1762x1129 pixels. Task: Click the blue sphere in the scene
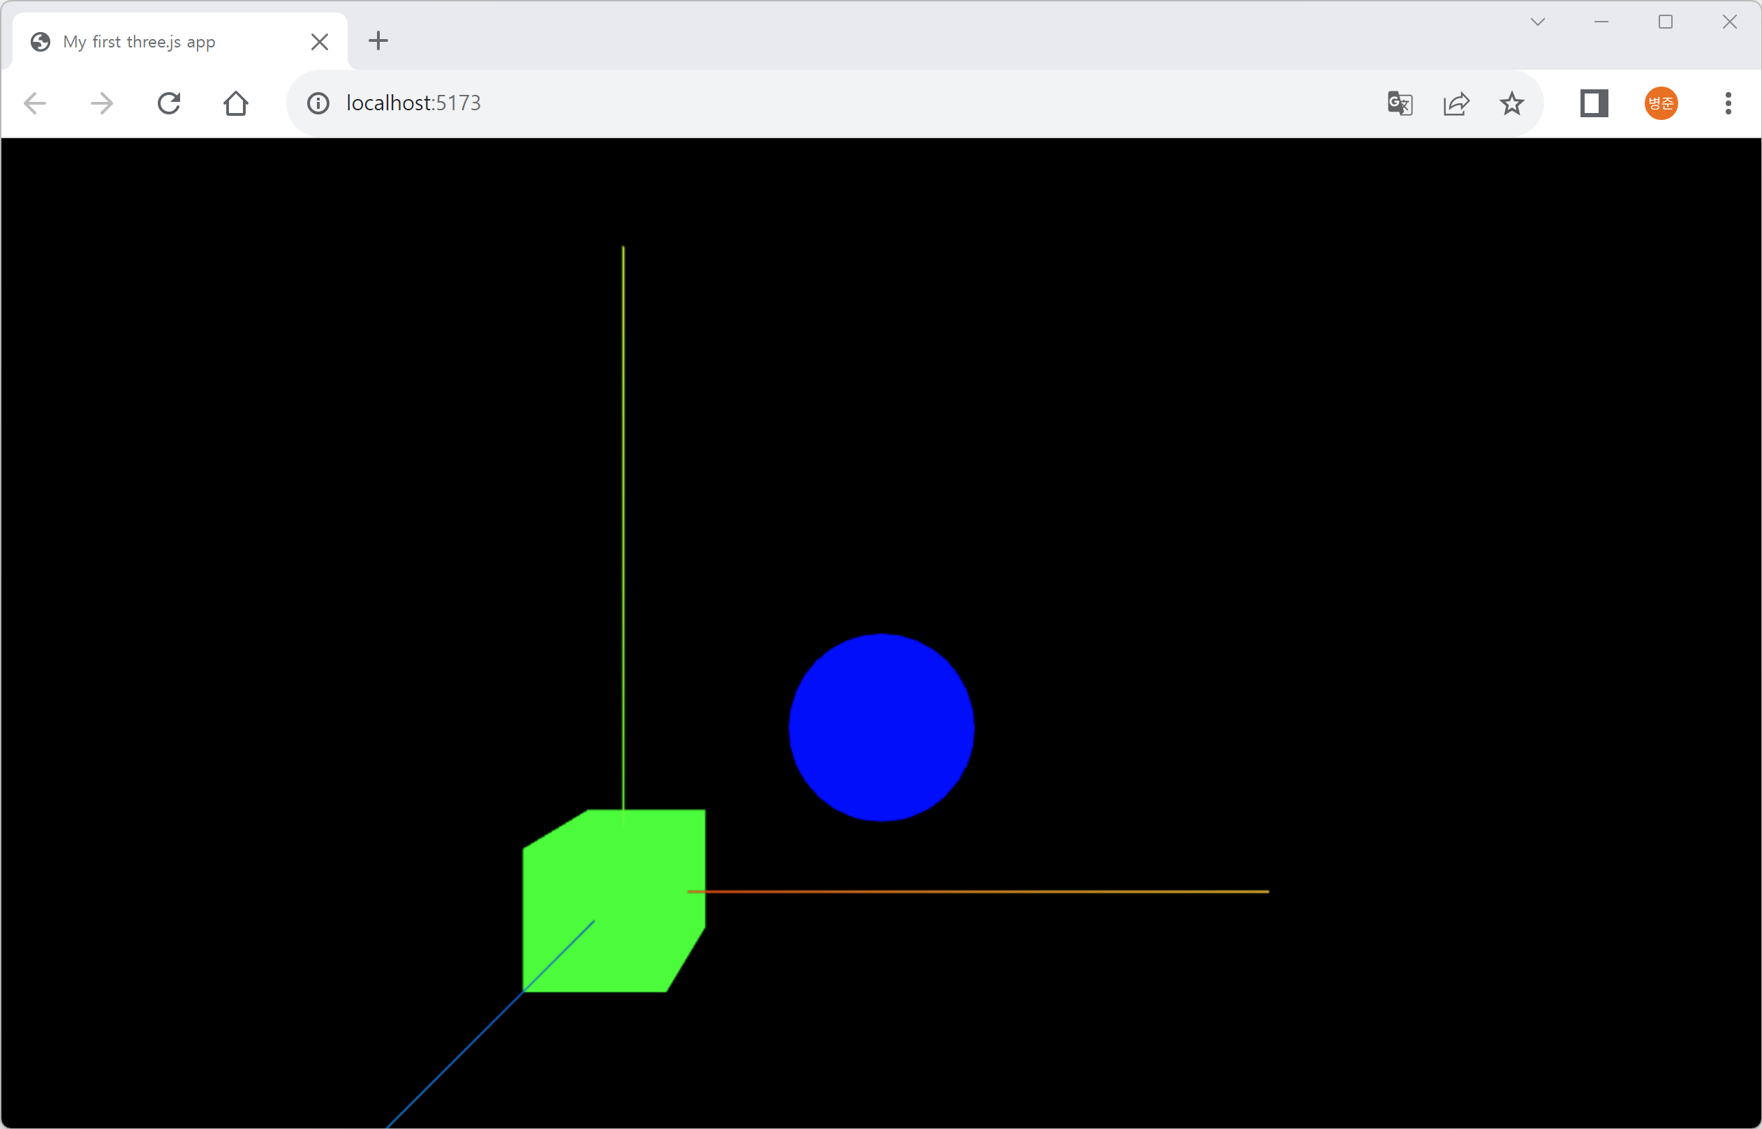[882, 727]
